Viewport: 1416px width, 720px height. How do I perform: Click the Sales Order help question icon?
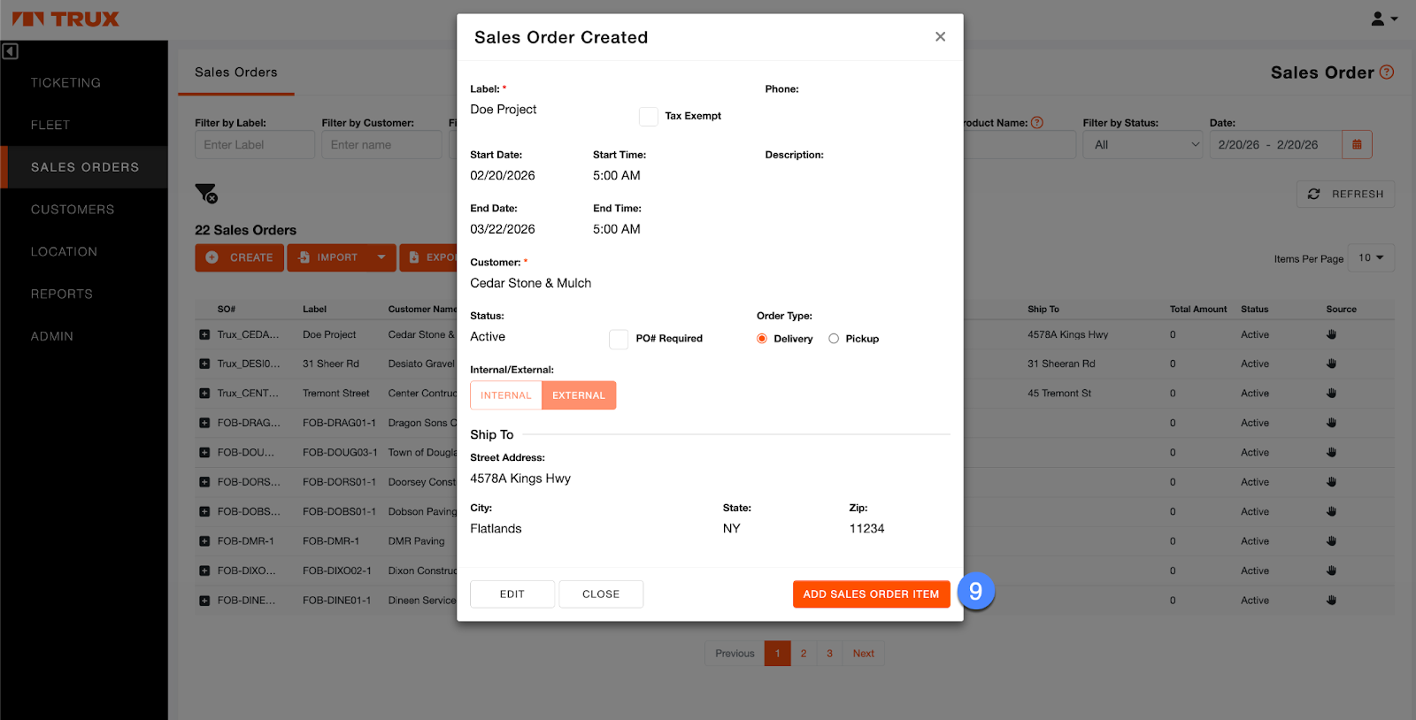tap(1387, 73)
